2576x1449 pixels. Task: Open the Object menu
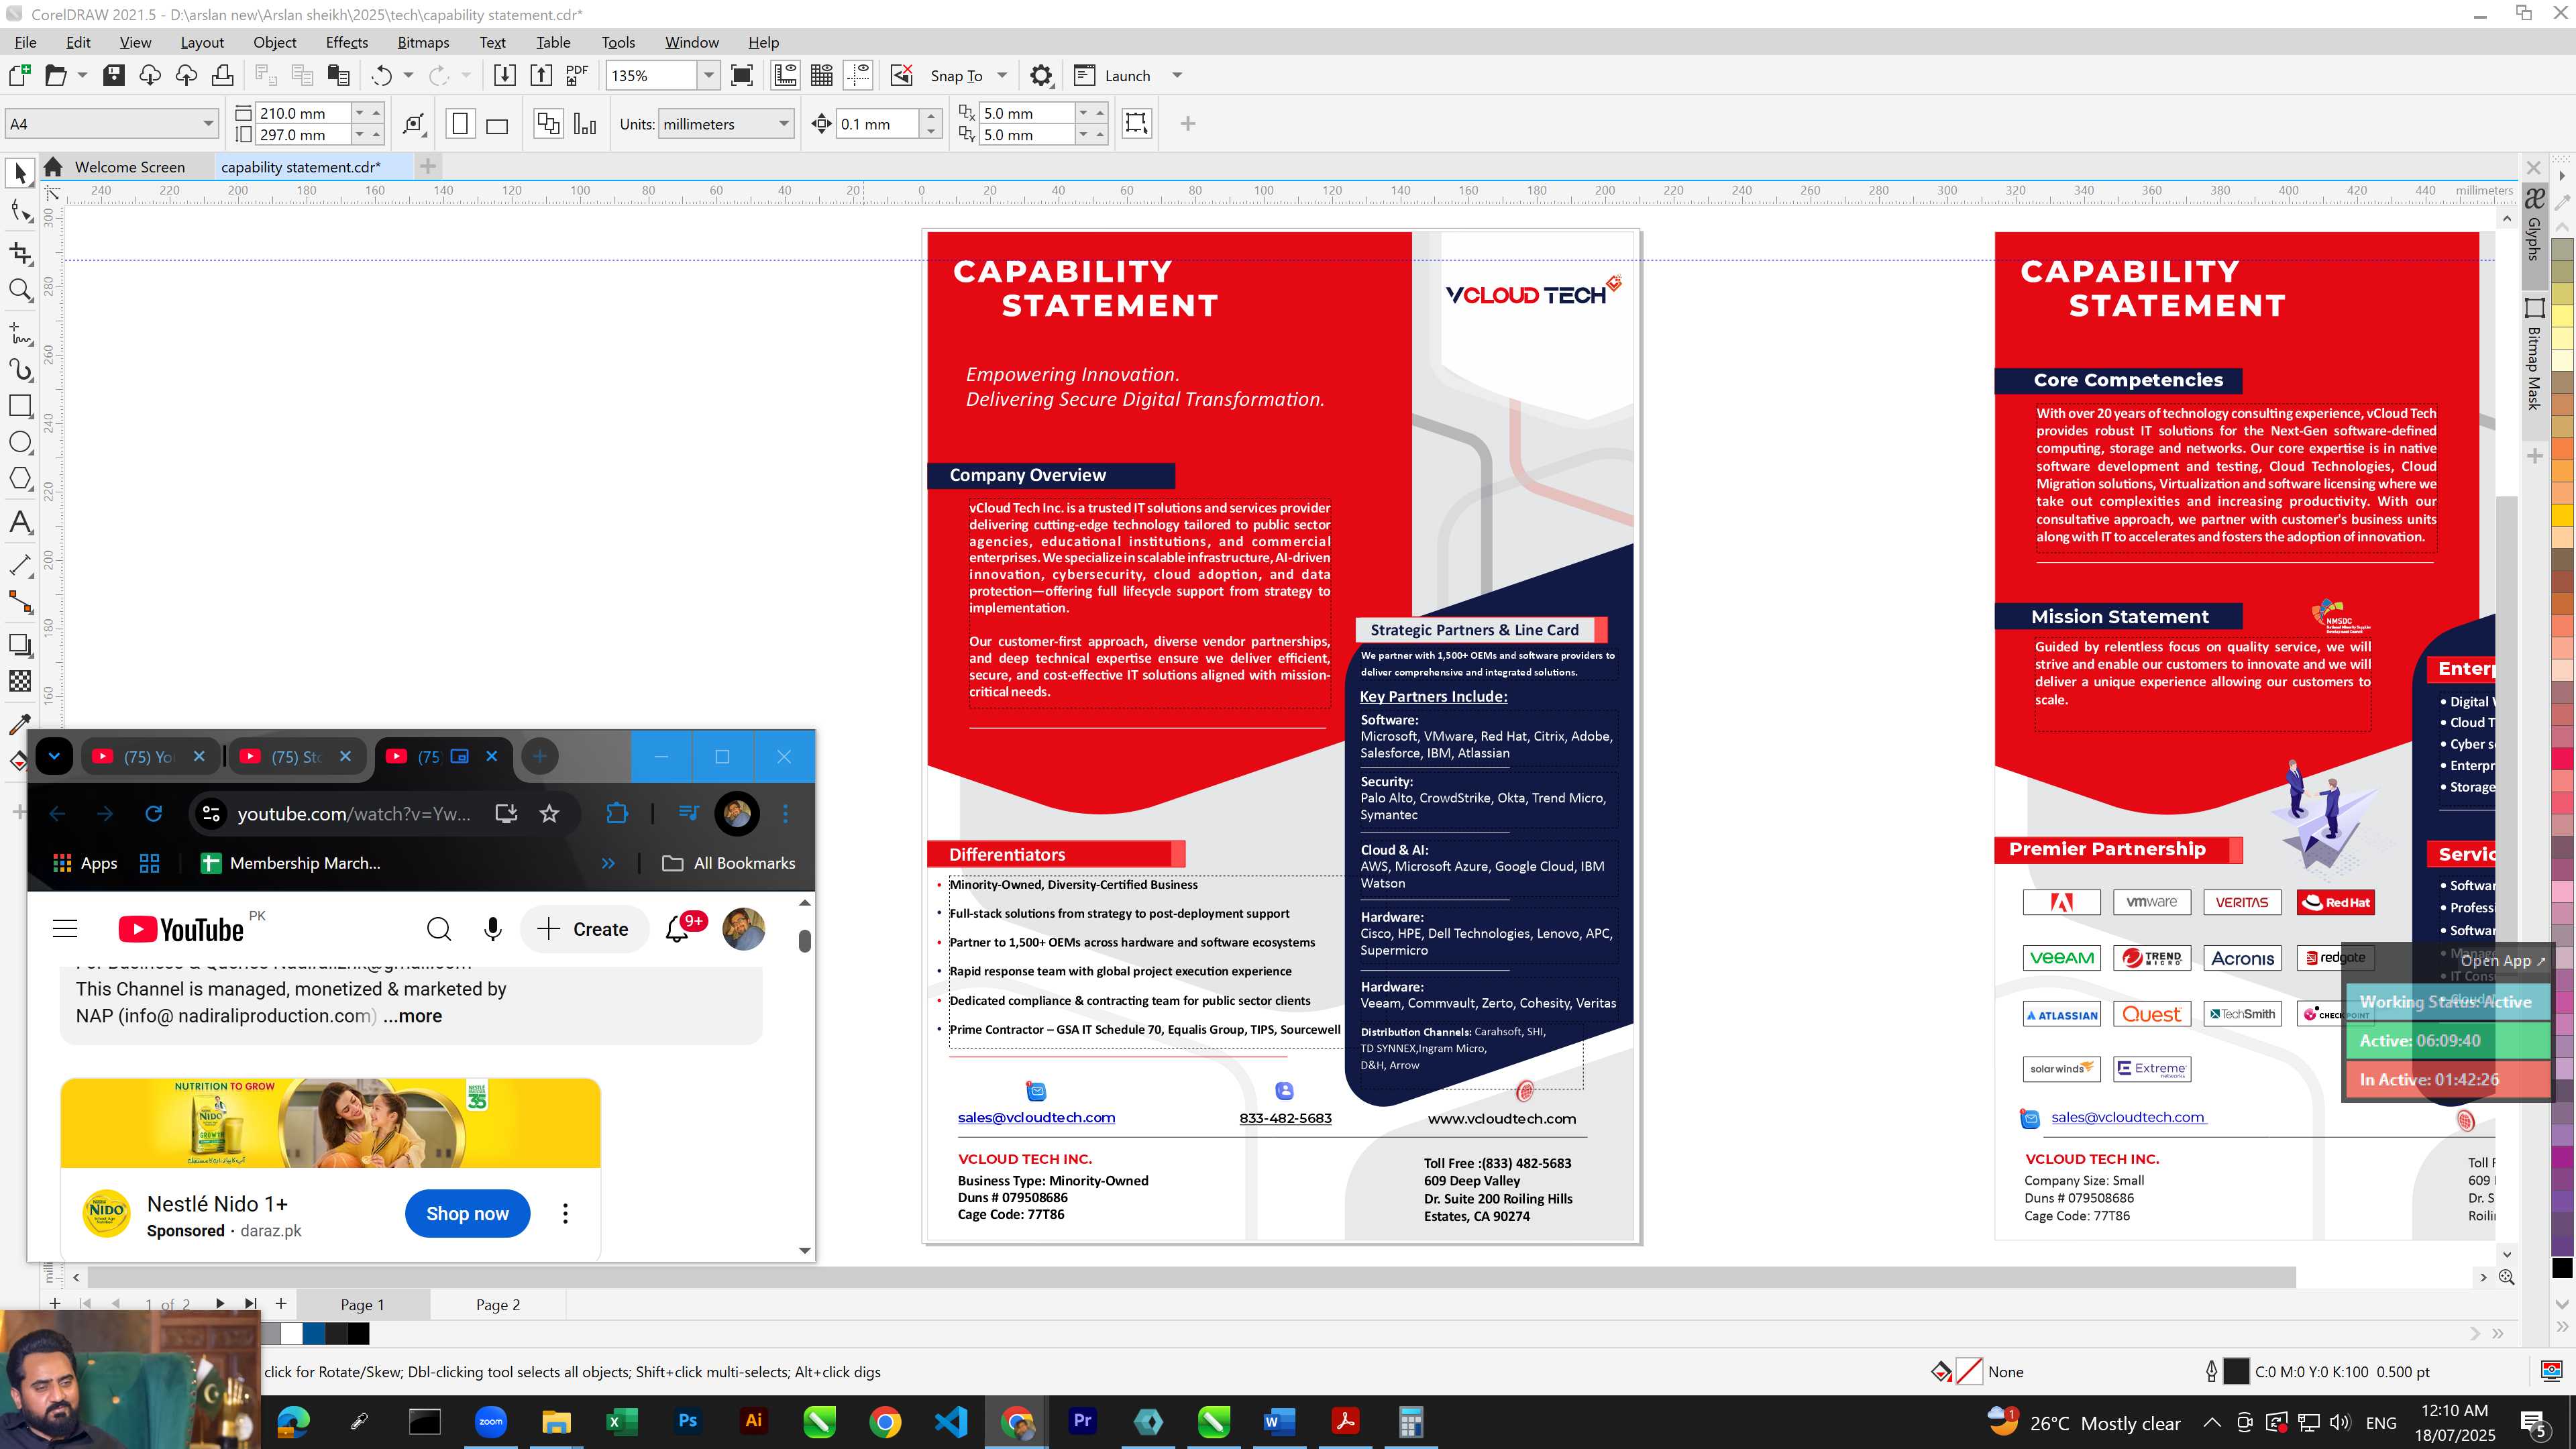pos(274,42)
